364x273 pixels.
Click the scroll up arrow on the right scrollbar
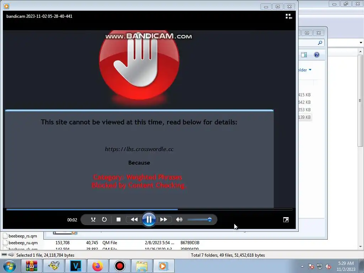(360, 51)
